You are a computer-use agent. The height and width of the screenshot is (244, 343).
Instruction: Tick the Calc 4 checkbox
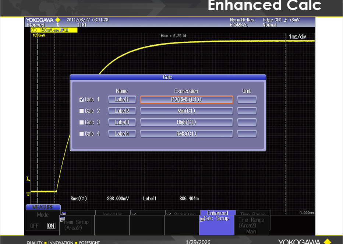tap(82, 134)
